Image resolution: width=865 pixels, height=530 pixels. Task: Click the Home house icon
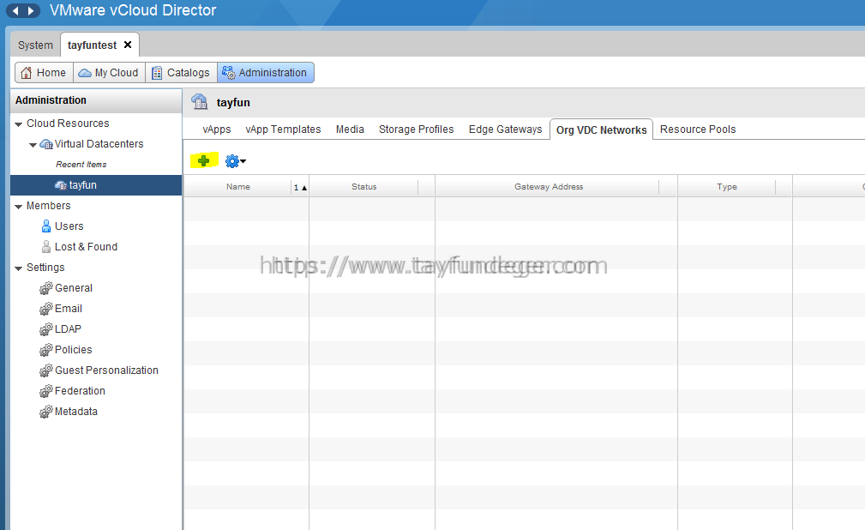tap(26, 73)
